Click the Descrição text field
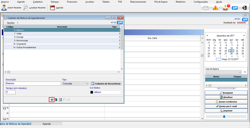The image size is (250, 128). coord(33,84)
